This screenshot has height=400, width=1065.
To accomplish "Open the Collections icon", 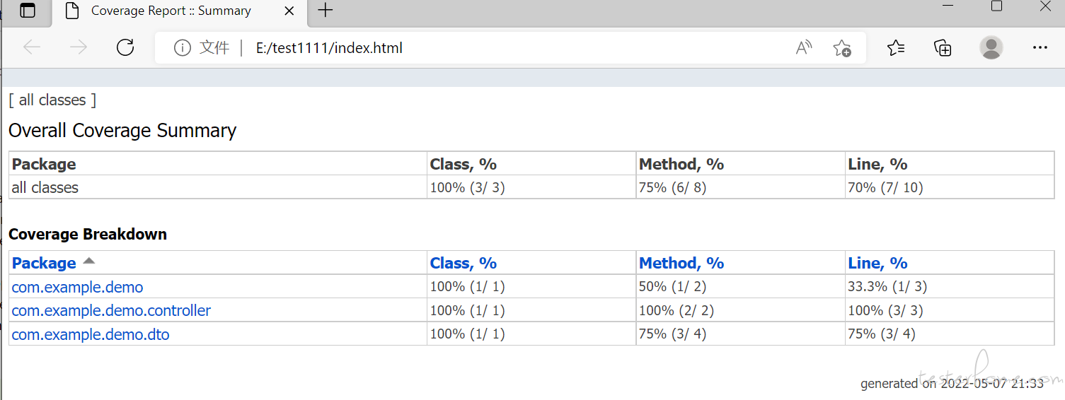I will (943, 47).
